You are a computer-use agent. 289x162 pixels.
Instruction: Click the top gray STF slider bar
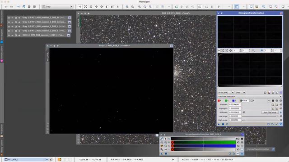[203, 139]
